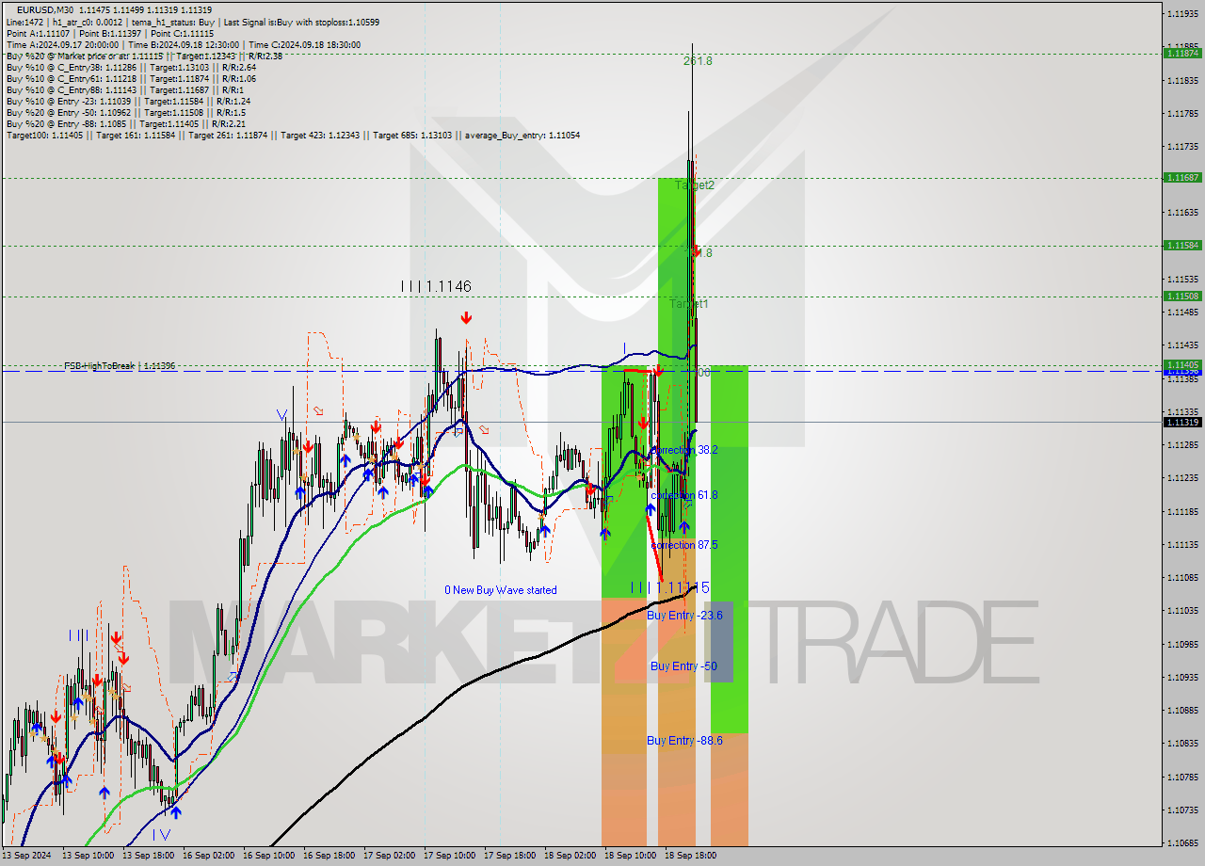Click the 'Target100: 1.11405' summary line
The height and width of the screenshot is (866, 1205).
[x=293, y=135]
